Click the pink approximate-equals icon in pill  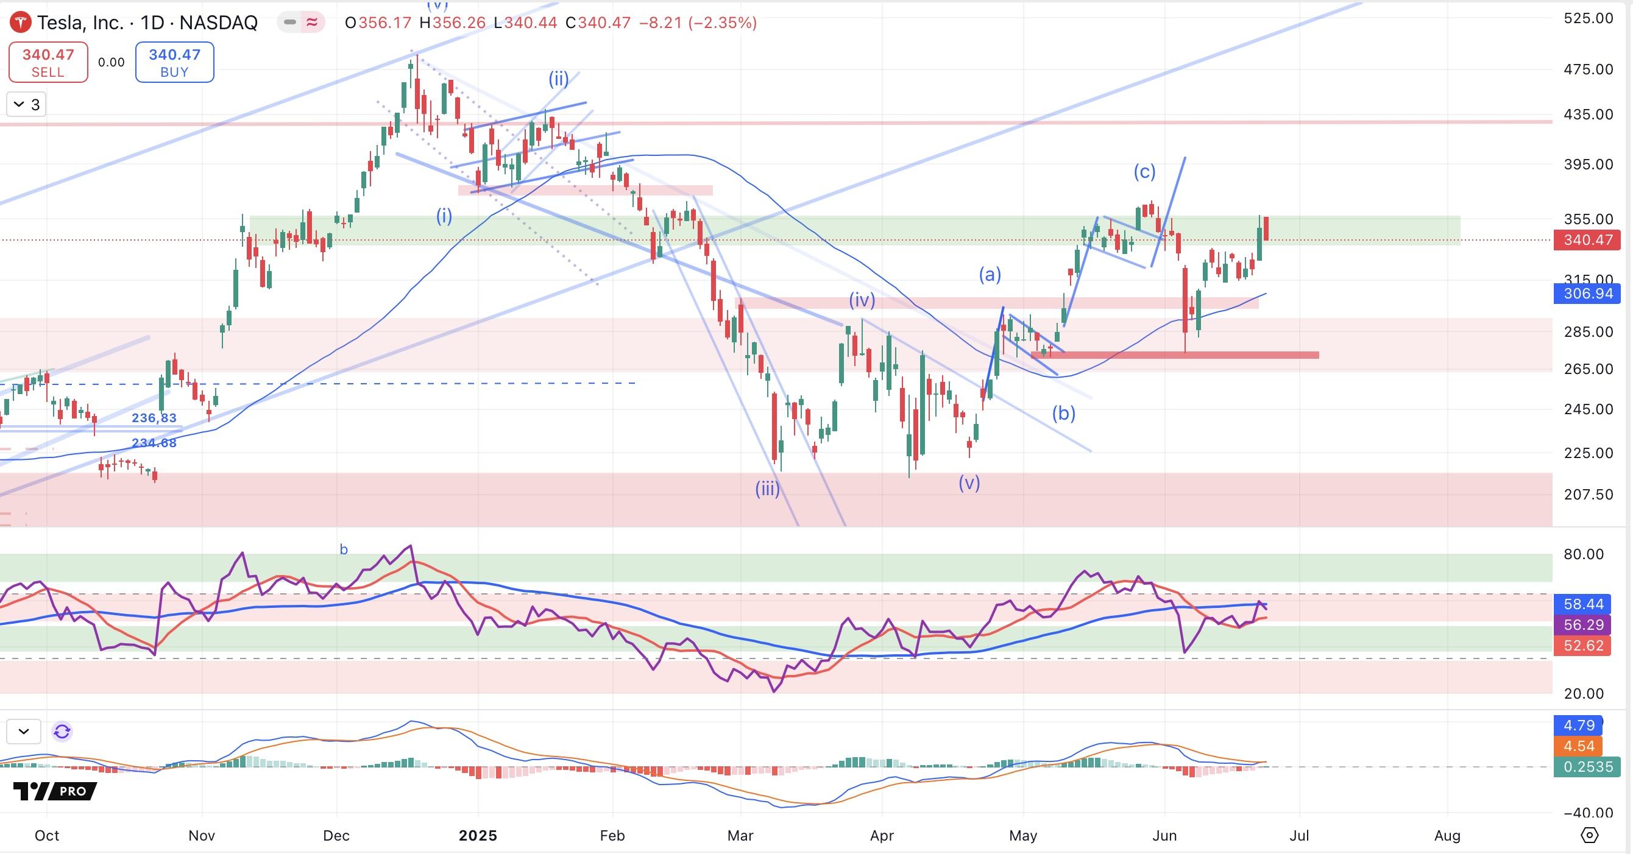click(312, 22)
